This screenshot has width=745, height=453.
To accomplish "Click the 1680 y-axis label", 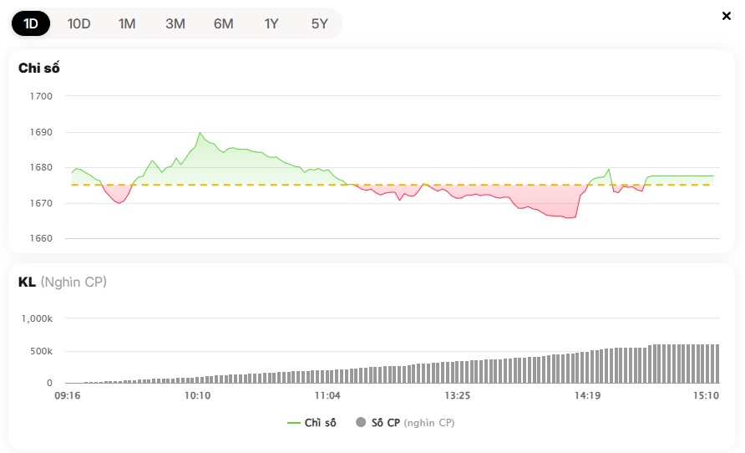I will click(x=41, y=167).
